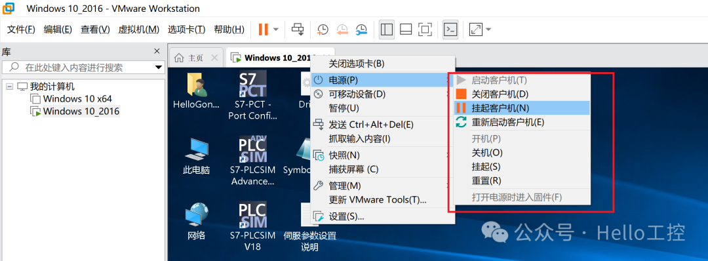708x261 pixels.
Task: Click the 此电脑 desktop icon
Action: click(197, 156)
